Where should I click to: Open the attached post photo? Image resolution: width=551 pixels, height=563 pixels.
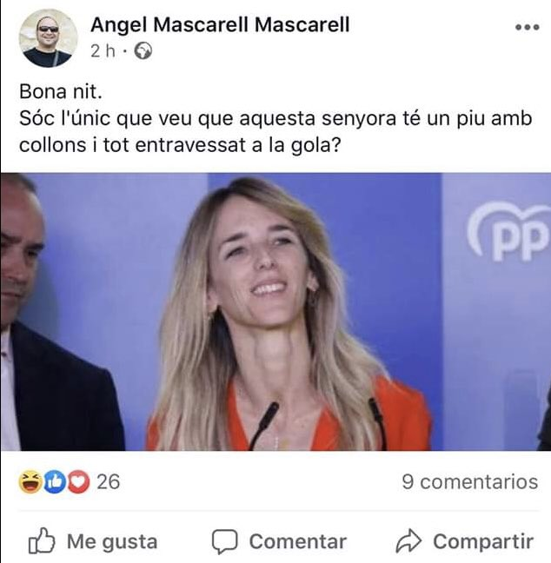(275, 312)
